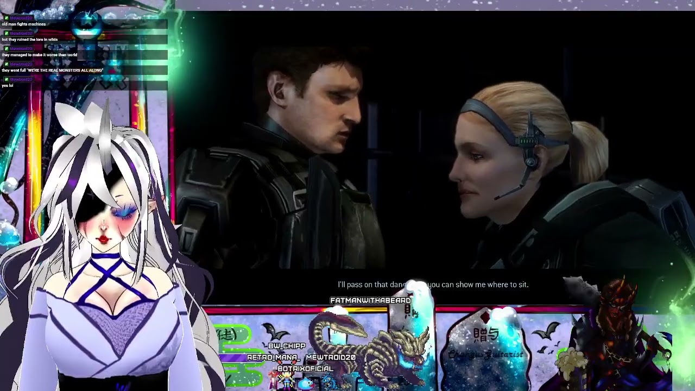Click the RETRO_MANA_ name label
Image resolution: width=695 pixels, height=391 pixels.
[x=273, y=357]
